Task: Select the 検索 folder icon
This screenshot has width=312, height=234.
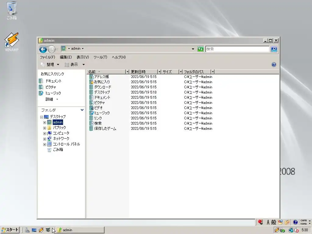Action: (x=91, y=123)
